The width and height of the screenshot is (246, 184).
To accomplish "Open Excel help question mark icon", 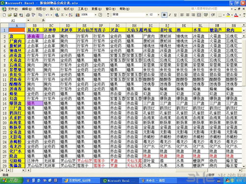I will 100,15.
